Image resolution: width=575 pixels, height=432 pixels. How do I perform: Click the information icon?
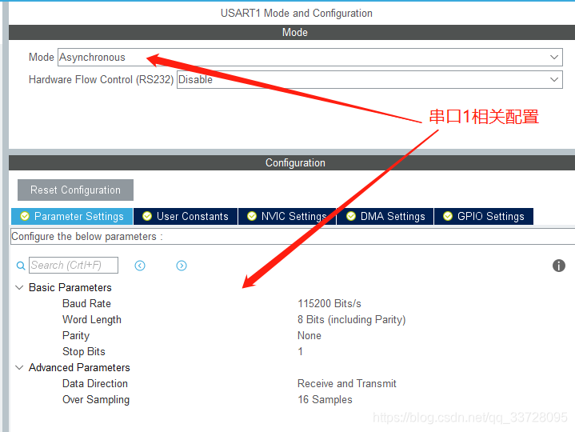[x=559, y=266]
